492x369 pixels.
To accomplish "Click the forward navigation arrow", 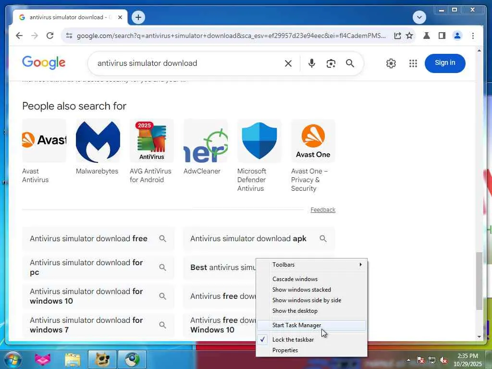I will pos(35,36).
